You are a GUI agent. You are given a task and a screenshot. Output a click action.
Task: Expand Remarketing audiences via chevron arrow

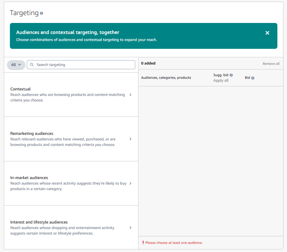pyautogui.click(x=130, y=139)
